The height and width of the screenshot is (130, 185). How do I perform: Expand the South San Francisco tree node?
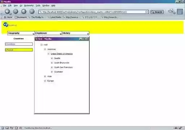(x=52, y=67)
